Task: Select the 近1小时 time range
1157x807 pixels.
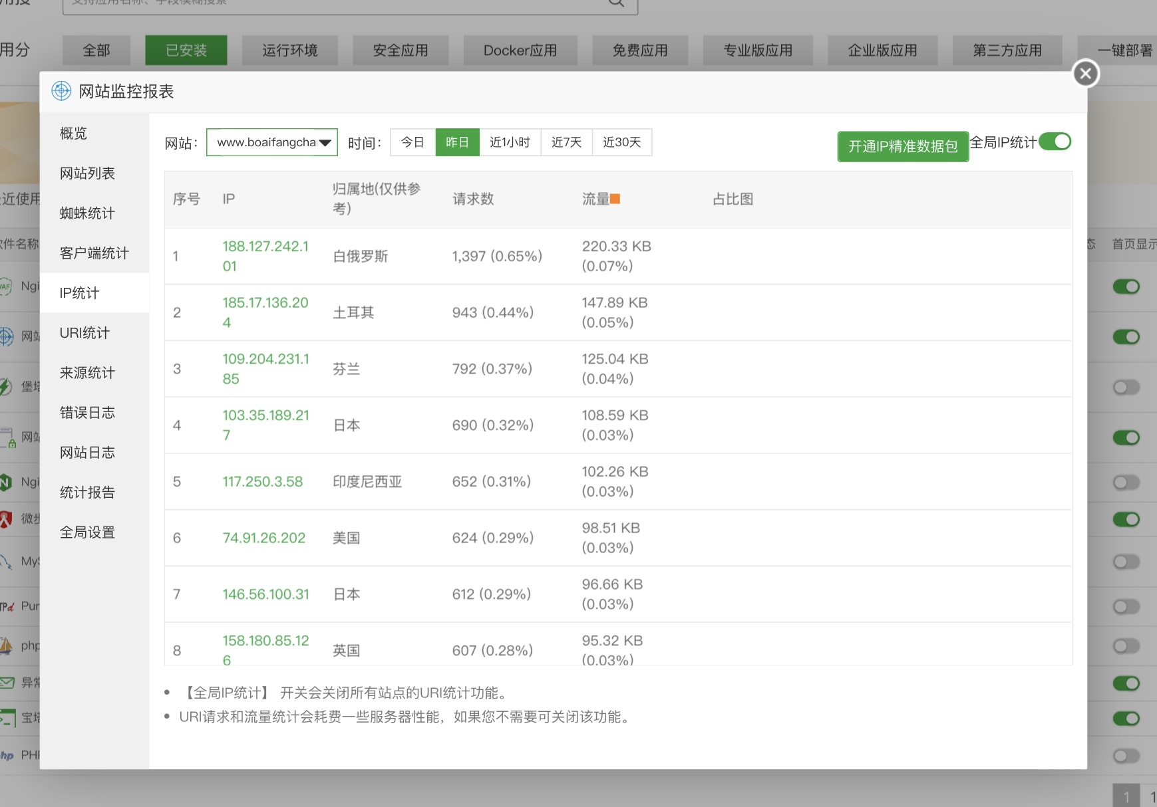Action: (510, 142)
